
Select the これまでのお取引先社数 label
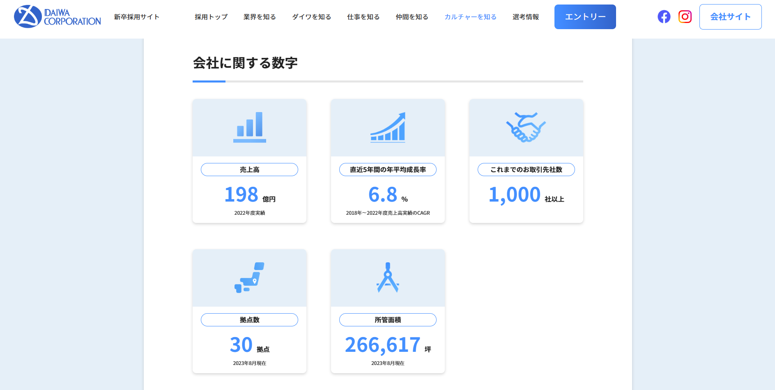pos(526,170)
